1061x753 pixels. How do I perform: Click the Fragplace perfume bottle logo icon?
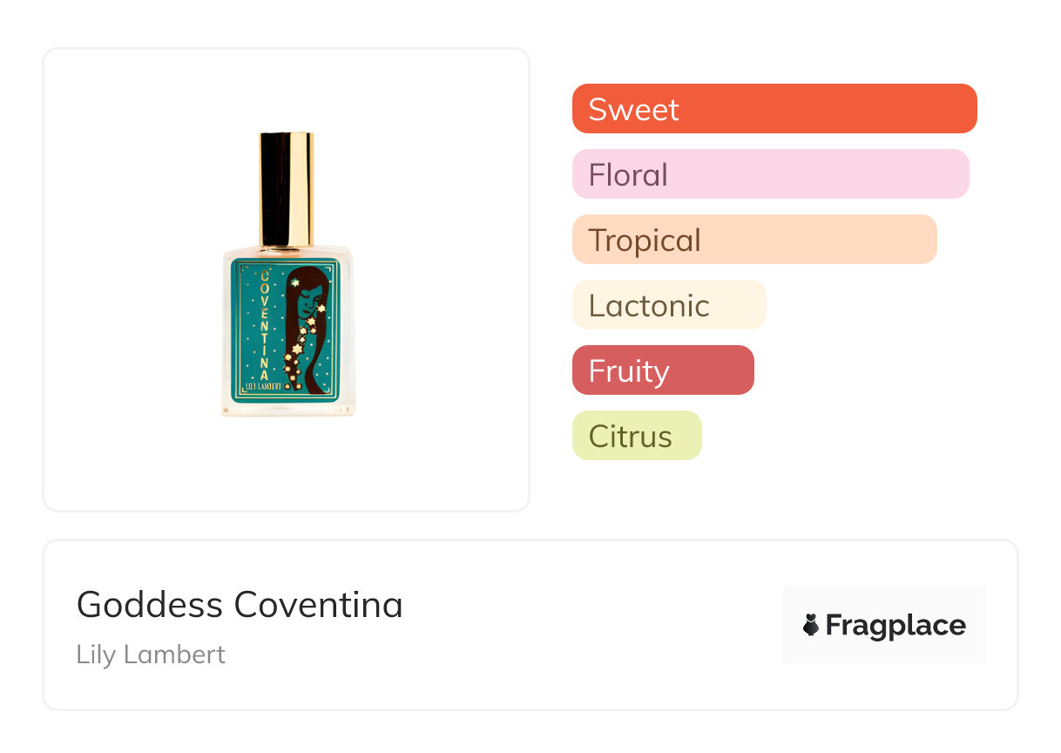811,625
